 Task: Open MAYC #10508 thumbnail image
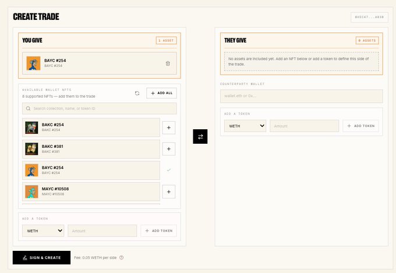coord(31,192)
